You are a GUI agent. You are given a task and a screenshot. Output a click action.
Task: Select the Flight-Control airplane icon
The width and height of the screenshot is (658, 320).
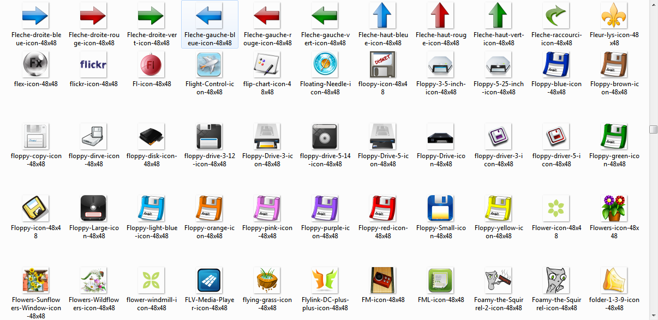coord(210,64)
